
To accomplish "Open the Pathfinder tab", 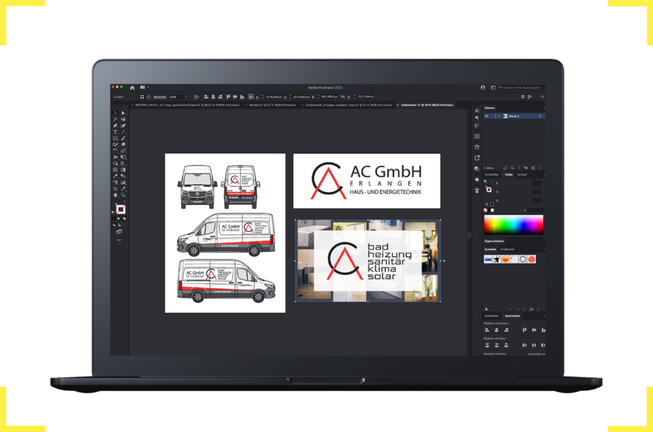I will click(x=492, y=316).
